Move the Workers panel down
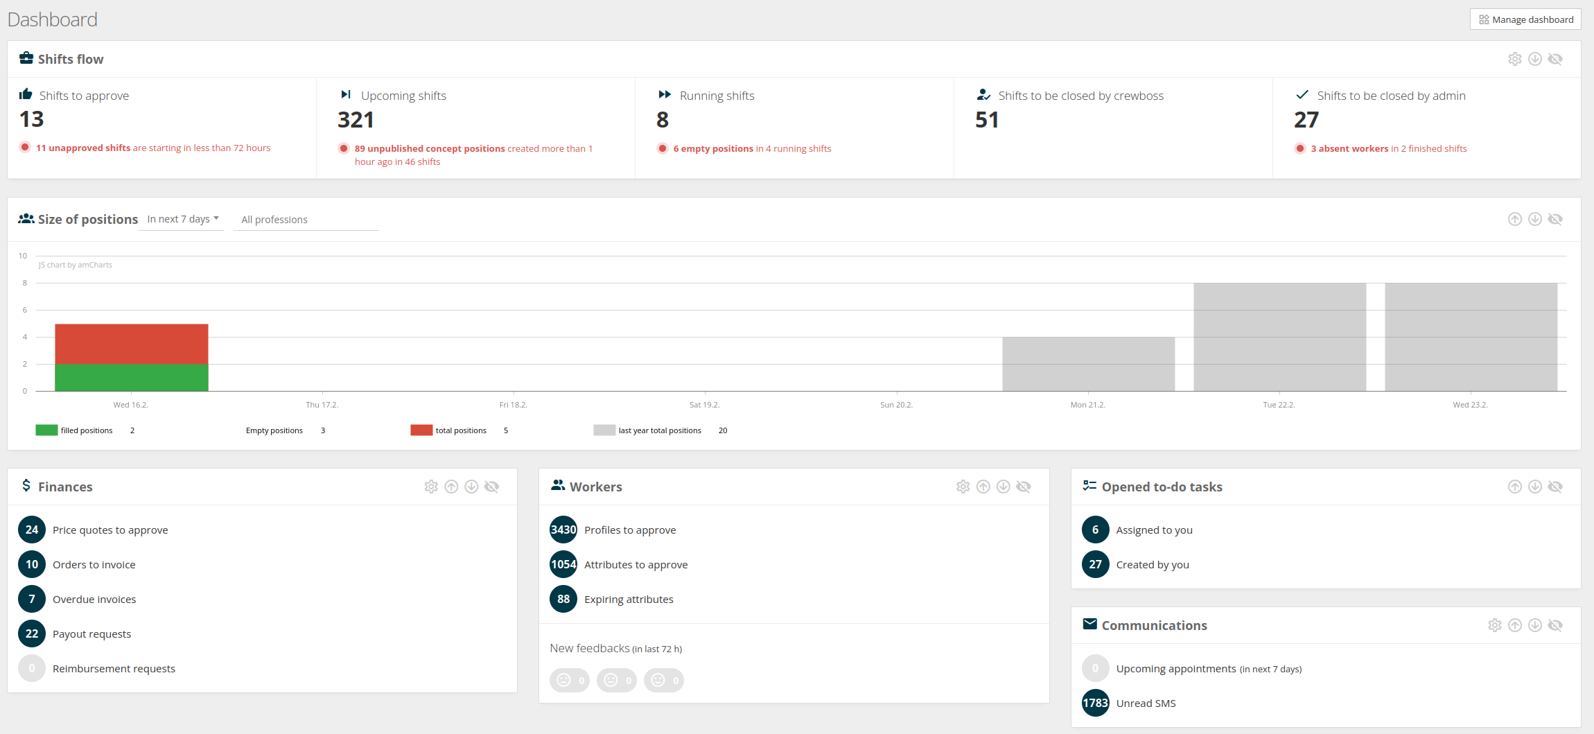The image size is (1594, 734). point(1003,487)
